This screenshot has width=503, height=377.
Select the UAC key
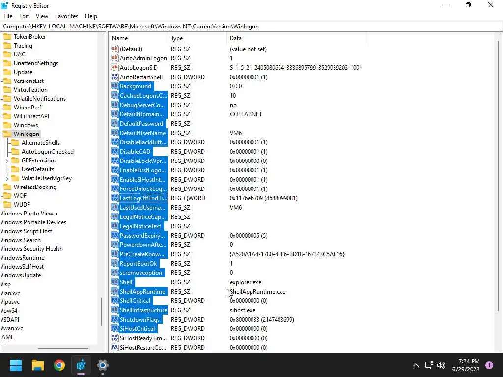tap(19, 54)
